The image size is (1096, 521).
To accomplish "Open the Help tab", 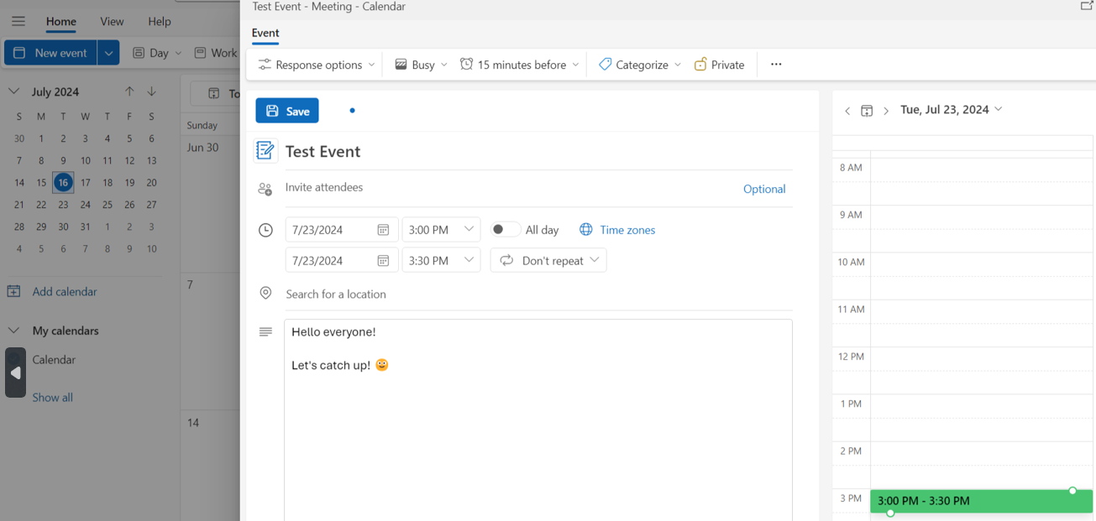I will point(159,21).
